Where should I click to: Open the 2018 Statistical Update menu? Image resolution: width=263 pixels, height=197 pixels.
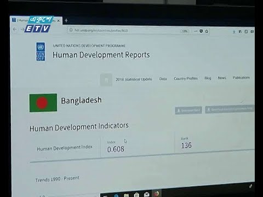[x=134, y=79]
